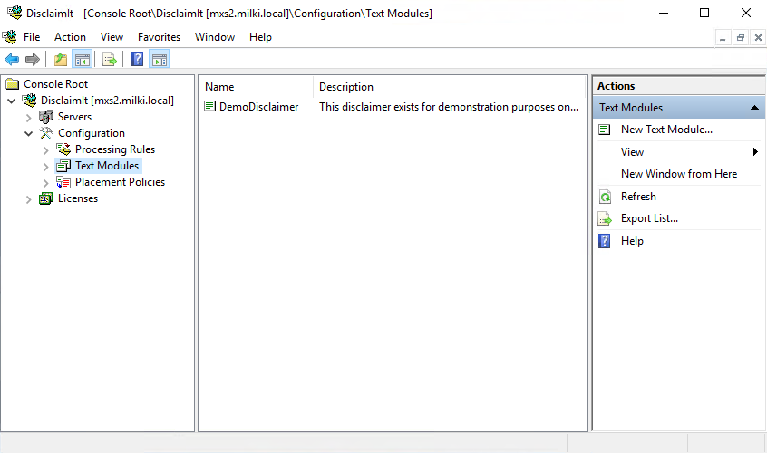Open the Window menu
The height and width of the screenshot is (453, 767).
point(215,37)
